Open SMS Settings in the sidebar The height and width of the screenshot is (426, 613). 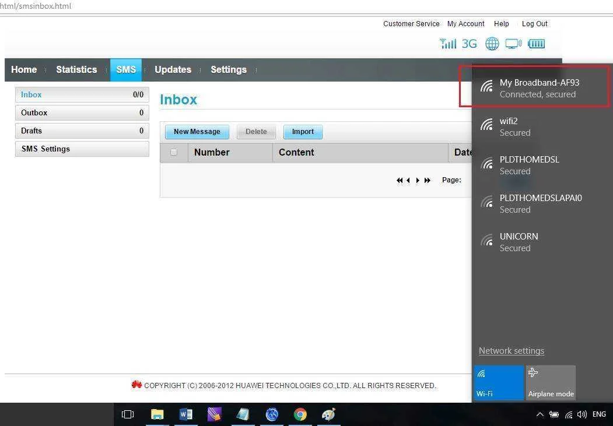tap(82, 149)
